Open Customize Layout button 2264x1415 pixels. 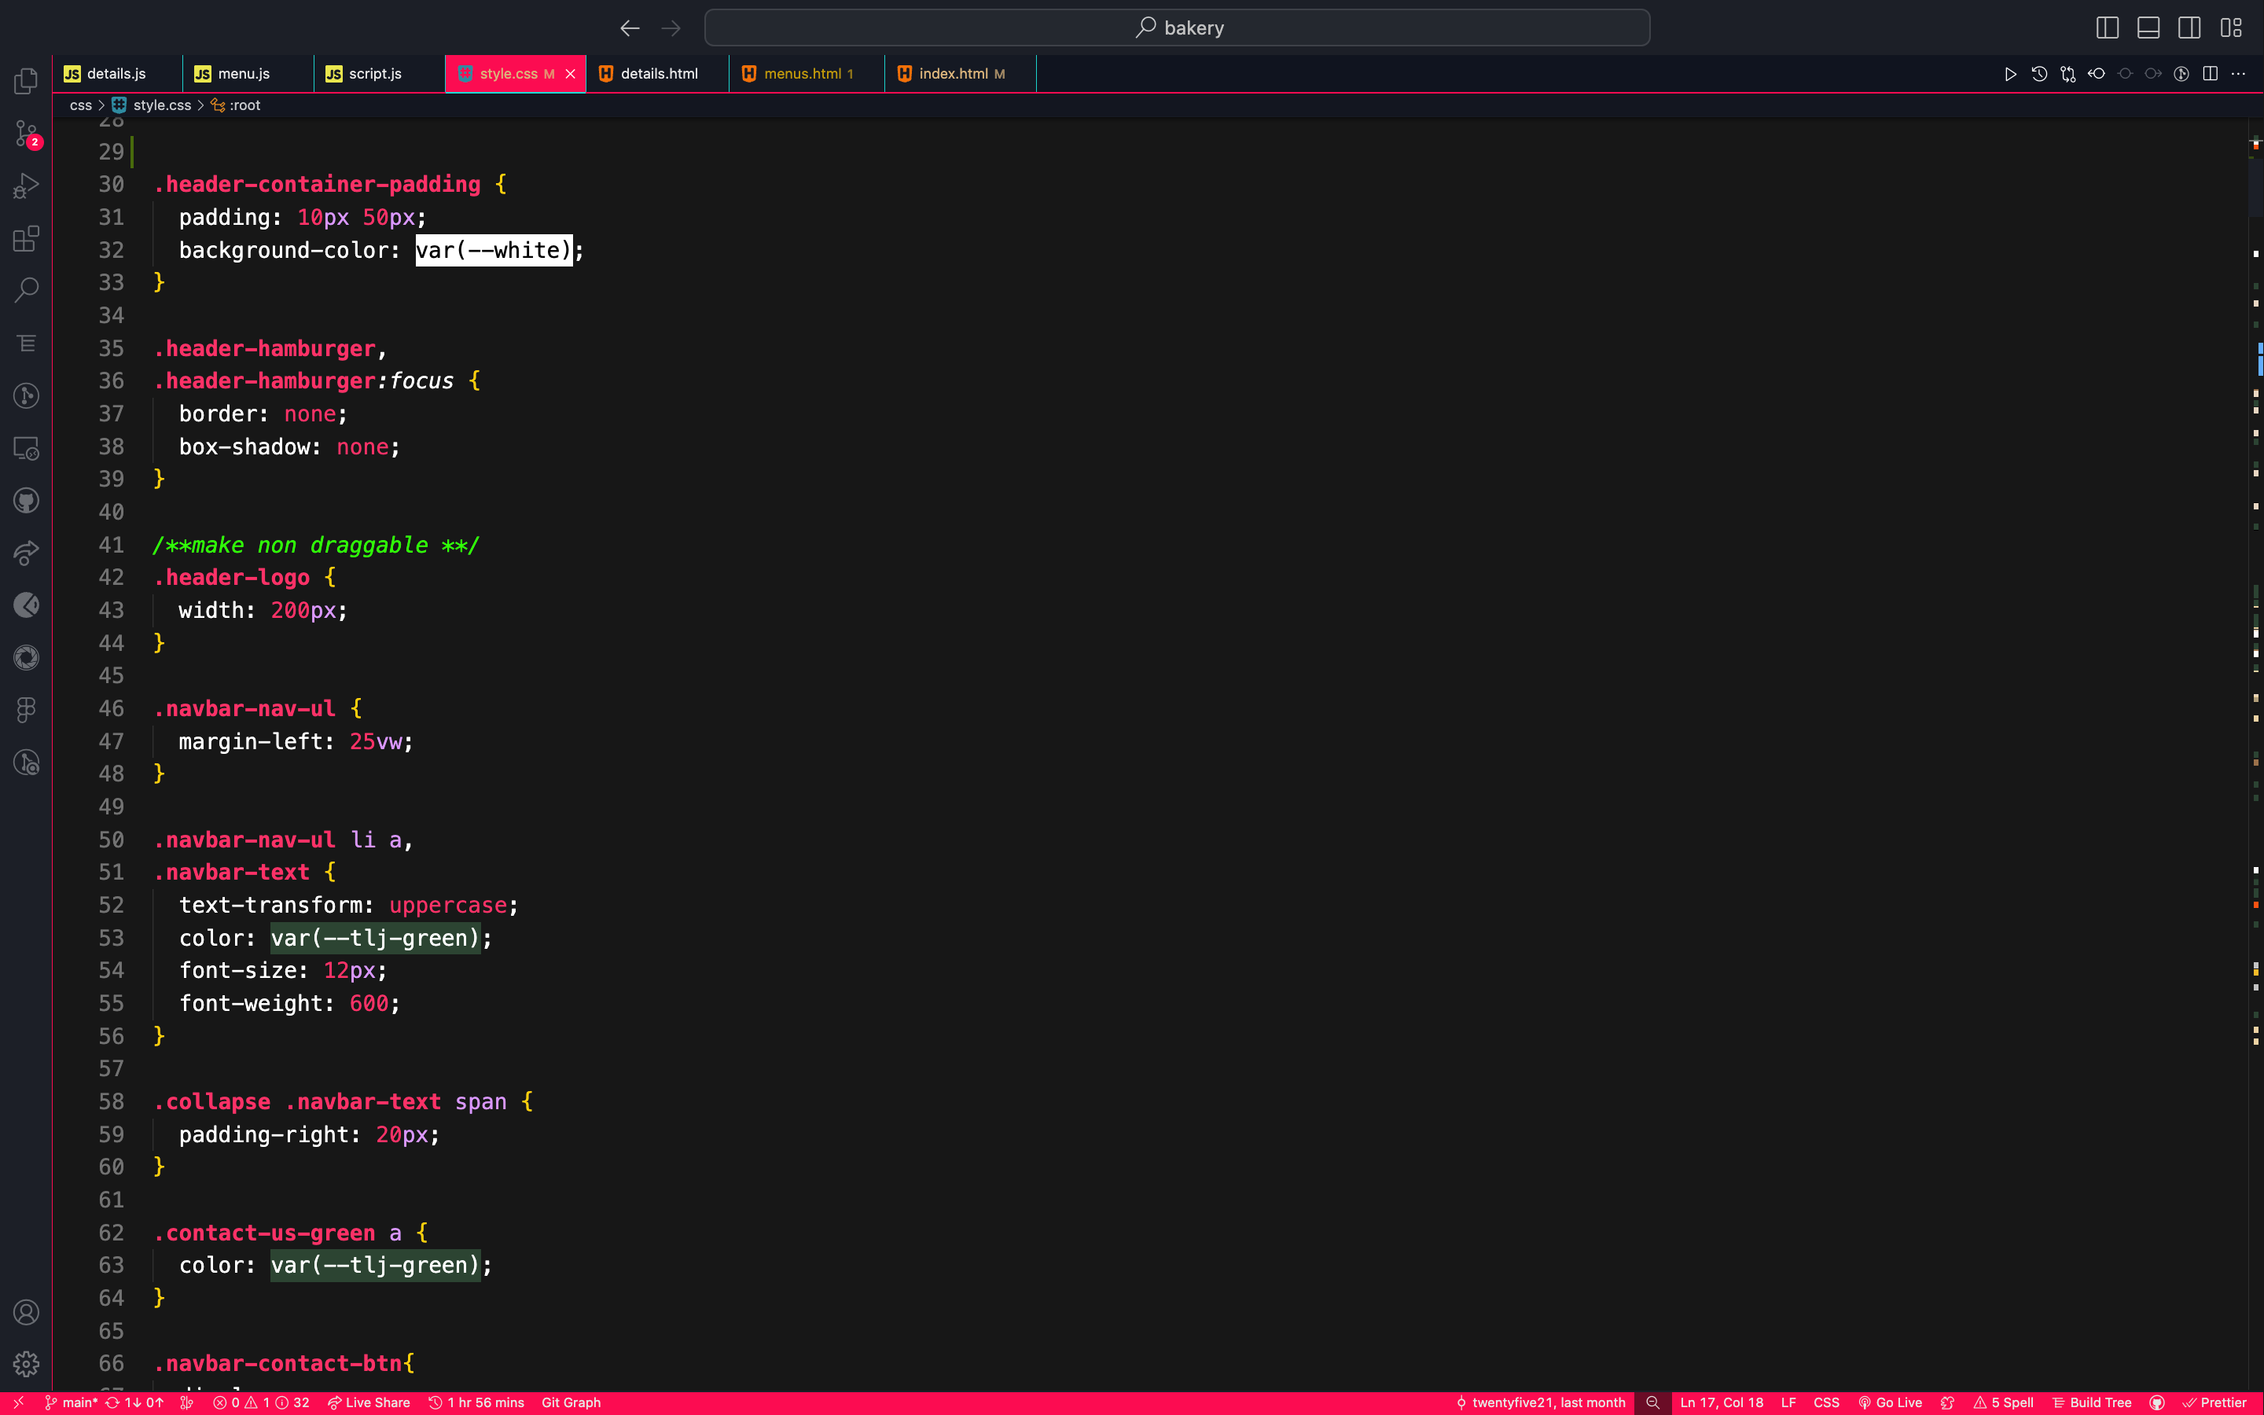click(2231, 28)
